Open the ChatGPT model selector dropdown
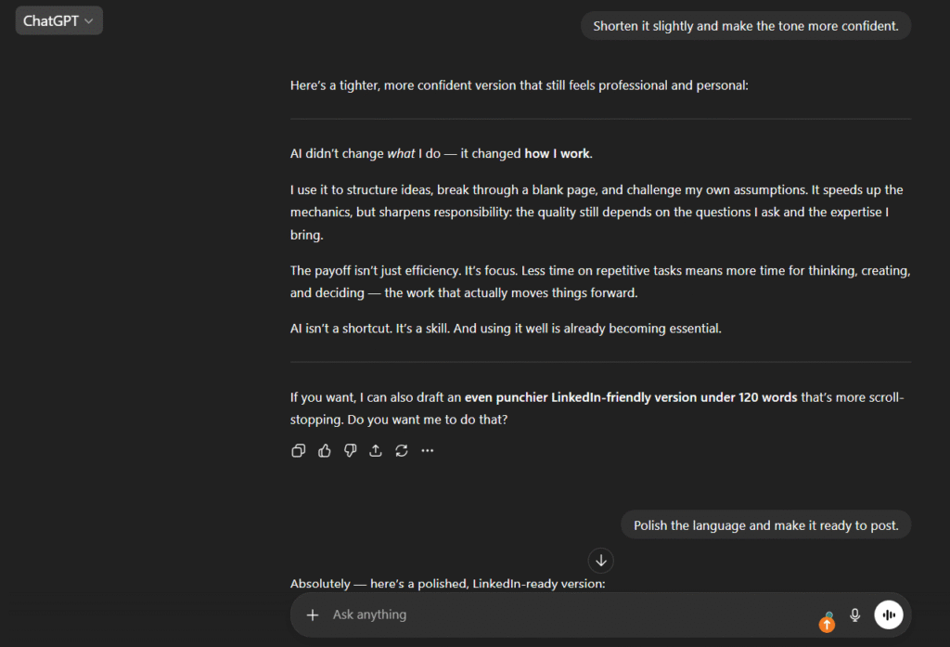 [x=58, y=20]
